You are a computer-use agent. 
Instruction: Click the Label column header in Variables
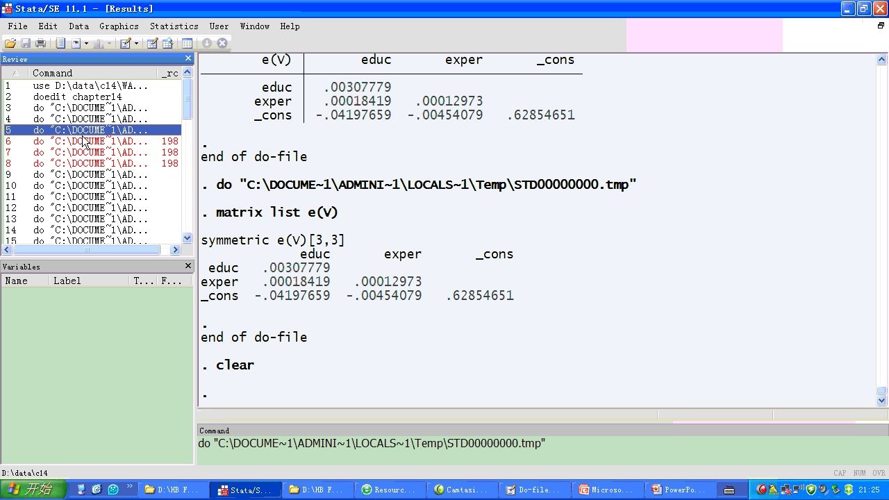coord(90,281)
